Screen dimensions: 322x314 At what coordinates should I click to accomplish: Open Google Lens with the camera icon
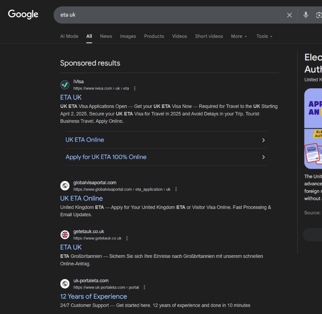318,15
